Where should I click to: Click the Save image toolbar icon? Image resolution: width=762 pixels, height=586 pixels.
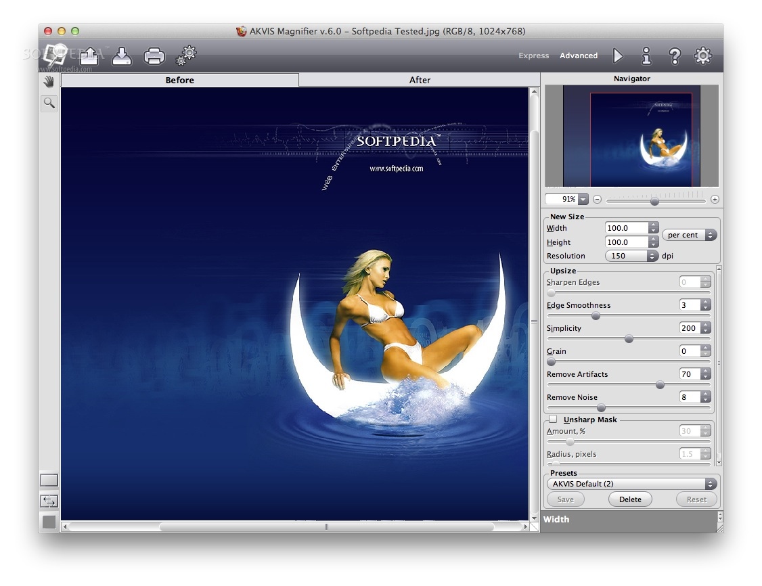[x=121, y=55]
